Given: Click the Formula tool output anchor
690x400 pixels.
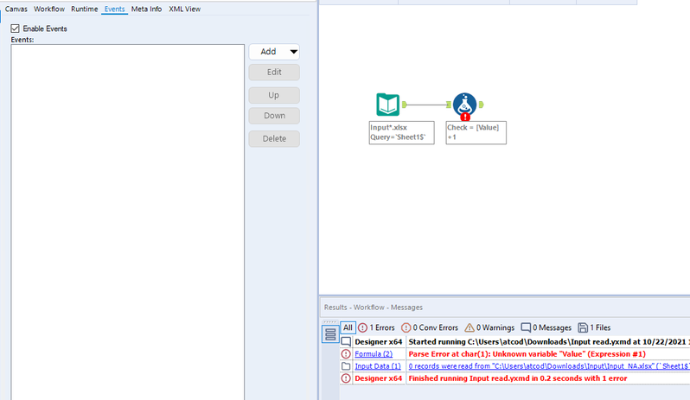Looking at the screenshot, I should [481, 105].
